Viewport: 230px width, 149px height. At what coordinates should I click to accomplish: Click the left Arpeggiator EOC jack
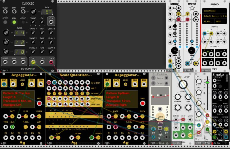pos(31,84)
